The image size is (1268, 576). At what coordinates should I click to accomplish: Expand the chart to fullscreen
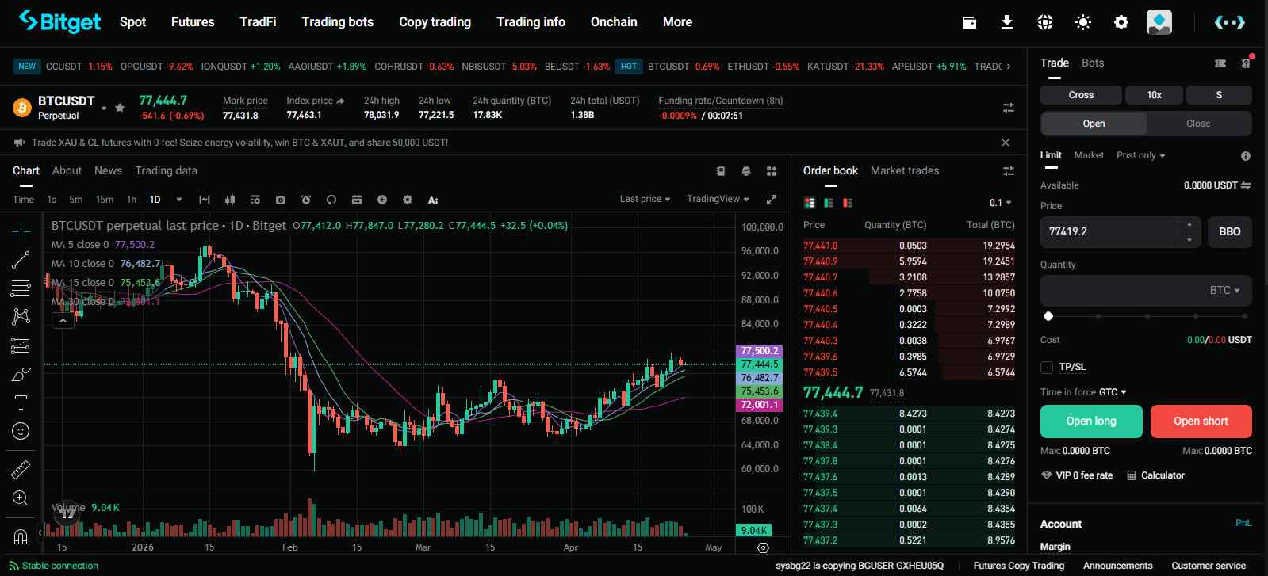pyautogui.click(x=771, y=200)
